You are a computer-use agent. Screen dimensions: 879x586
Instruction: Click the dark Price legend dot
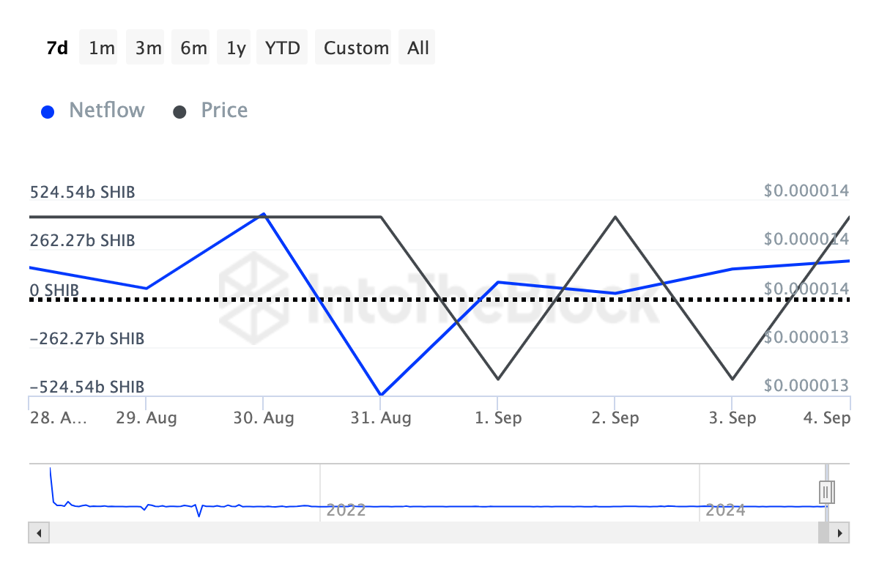tap(179, 112)
